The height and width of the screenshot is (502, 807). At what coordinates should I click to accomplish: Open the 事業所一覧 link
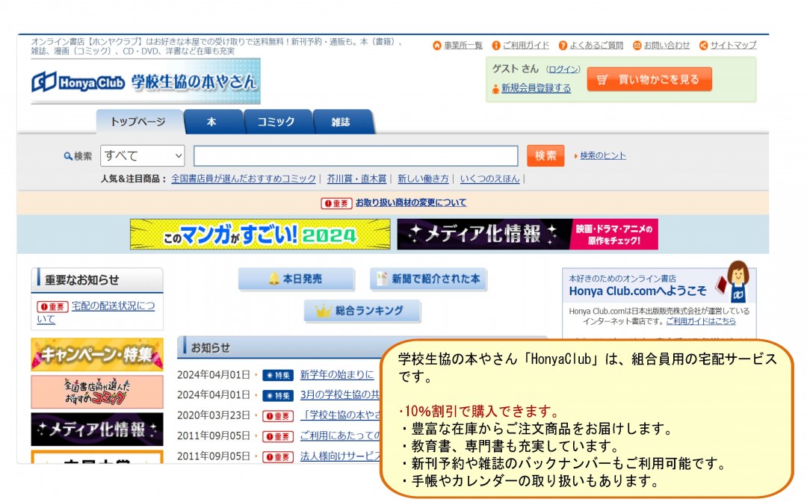(463, 46)
